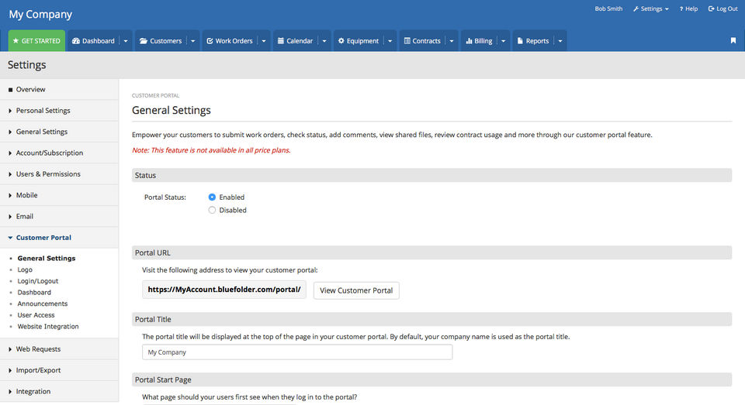Open the Settings dropdown in top bar
Viewport: 745px width, 405px height.
pos(651,9)
